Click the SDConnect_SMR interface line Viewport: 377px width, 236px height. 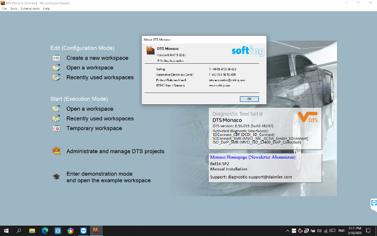(261, 138)
